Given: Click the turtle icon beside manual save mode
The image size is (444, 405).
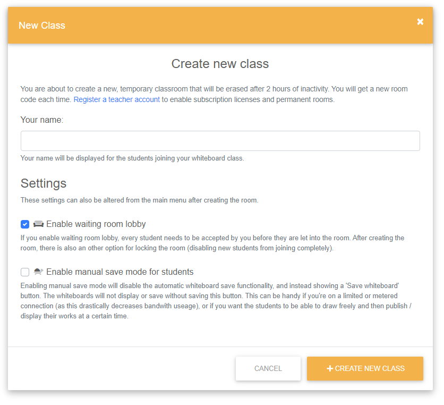Looking at the screenshot, I should pyautogui.click(x=38, y=272).
